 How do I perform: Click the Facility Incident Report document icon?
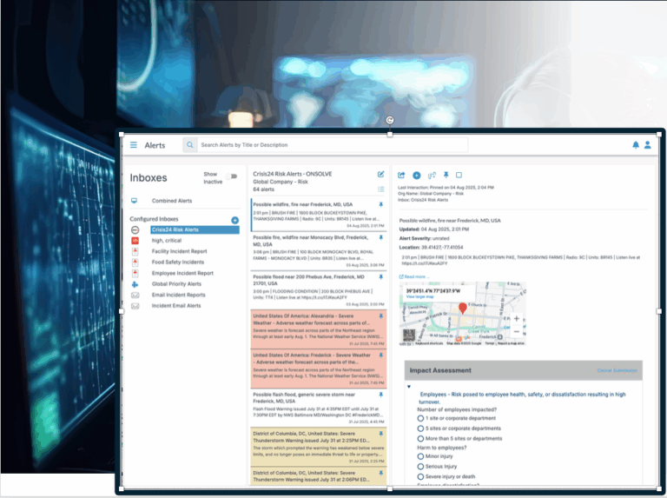click(x=135, y=251)
